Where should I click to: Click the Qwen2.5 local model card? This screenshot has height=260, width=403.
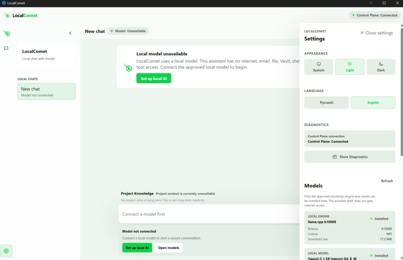[x=349, y=254]
